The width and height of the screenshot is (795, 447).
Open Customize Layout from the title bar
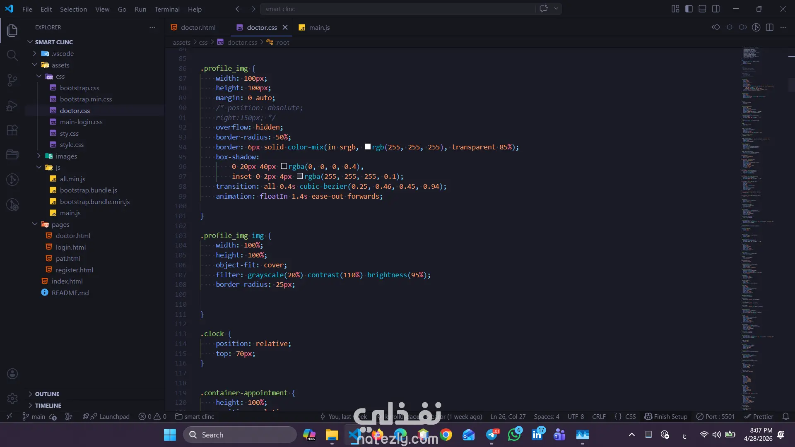675,9
